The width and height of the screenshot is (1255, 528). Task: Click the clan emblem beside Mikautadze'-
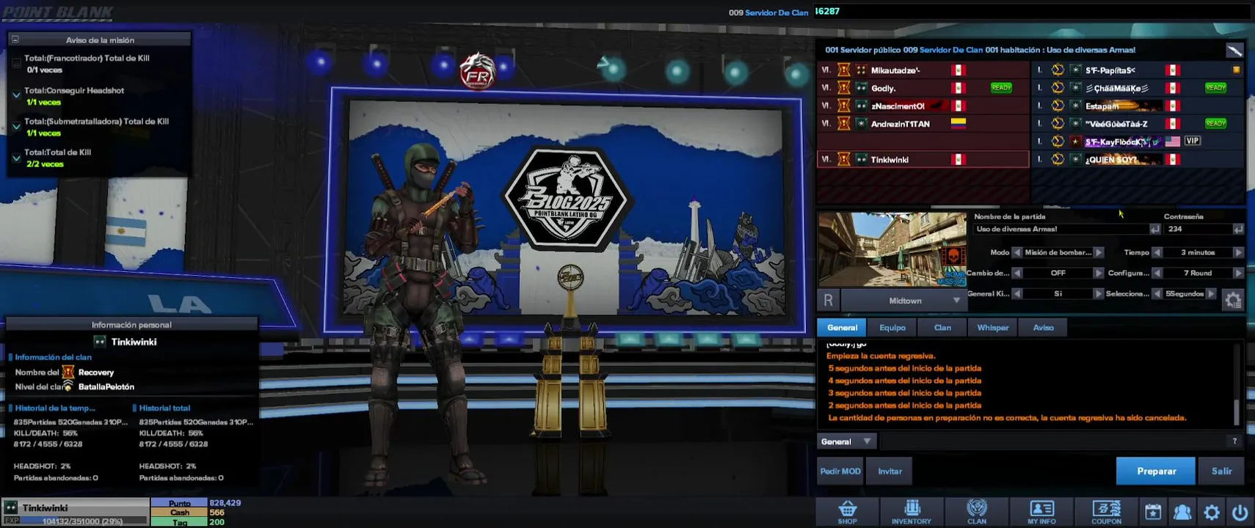click(843, 70)
